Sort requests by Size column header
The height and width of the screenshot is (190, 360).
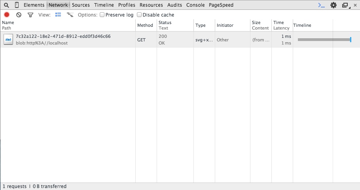[x=256, y=23]
